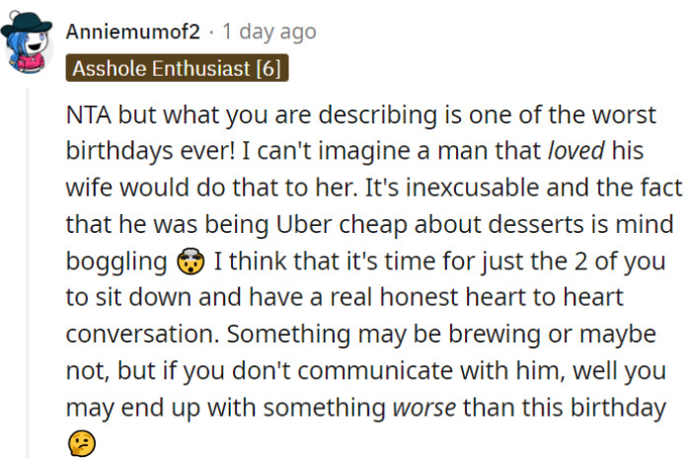Click the "1 day ago" timestamp
Image resolution: width=691 pixels, height=459 pixels.
pyautogui.click(x=269, y=32)
